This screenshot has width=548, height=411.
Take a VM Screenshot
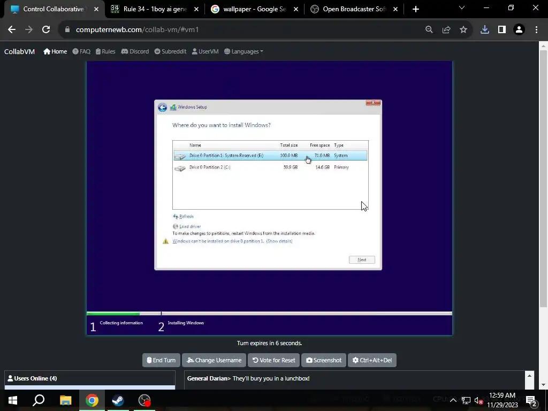(324, 360)
